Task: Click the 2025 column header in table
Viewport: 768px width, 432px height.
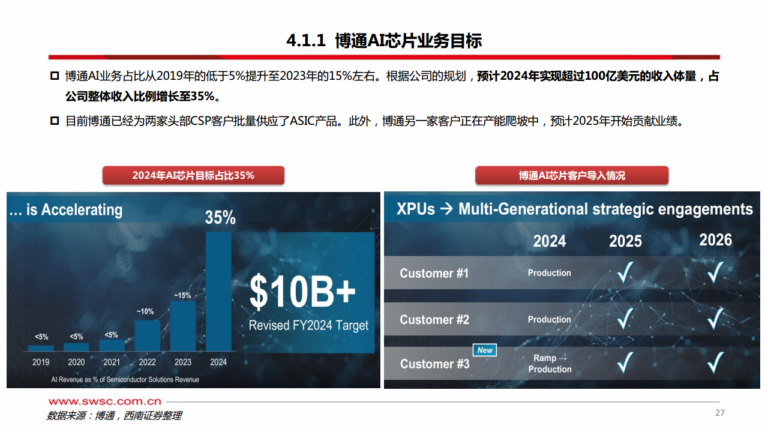Action: [x=625, y=241]
